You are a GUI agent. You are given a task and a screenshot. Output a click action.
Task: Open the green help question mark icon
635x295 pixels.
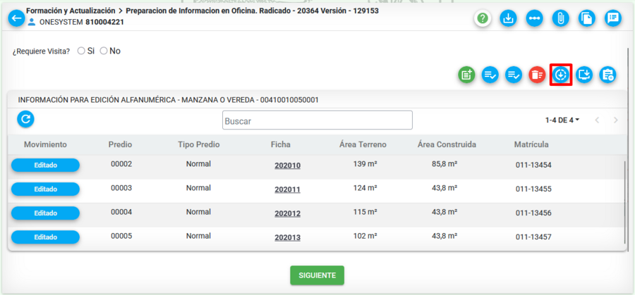pyautogui.click(x=483, y=18)
